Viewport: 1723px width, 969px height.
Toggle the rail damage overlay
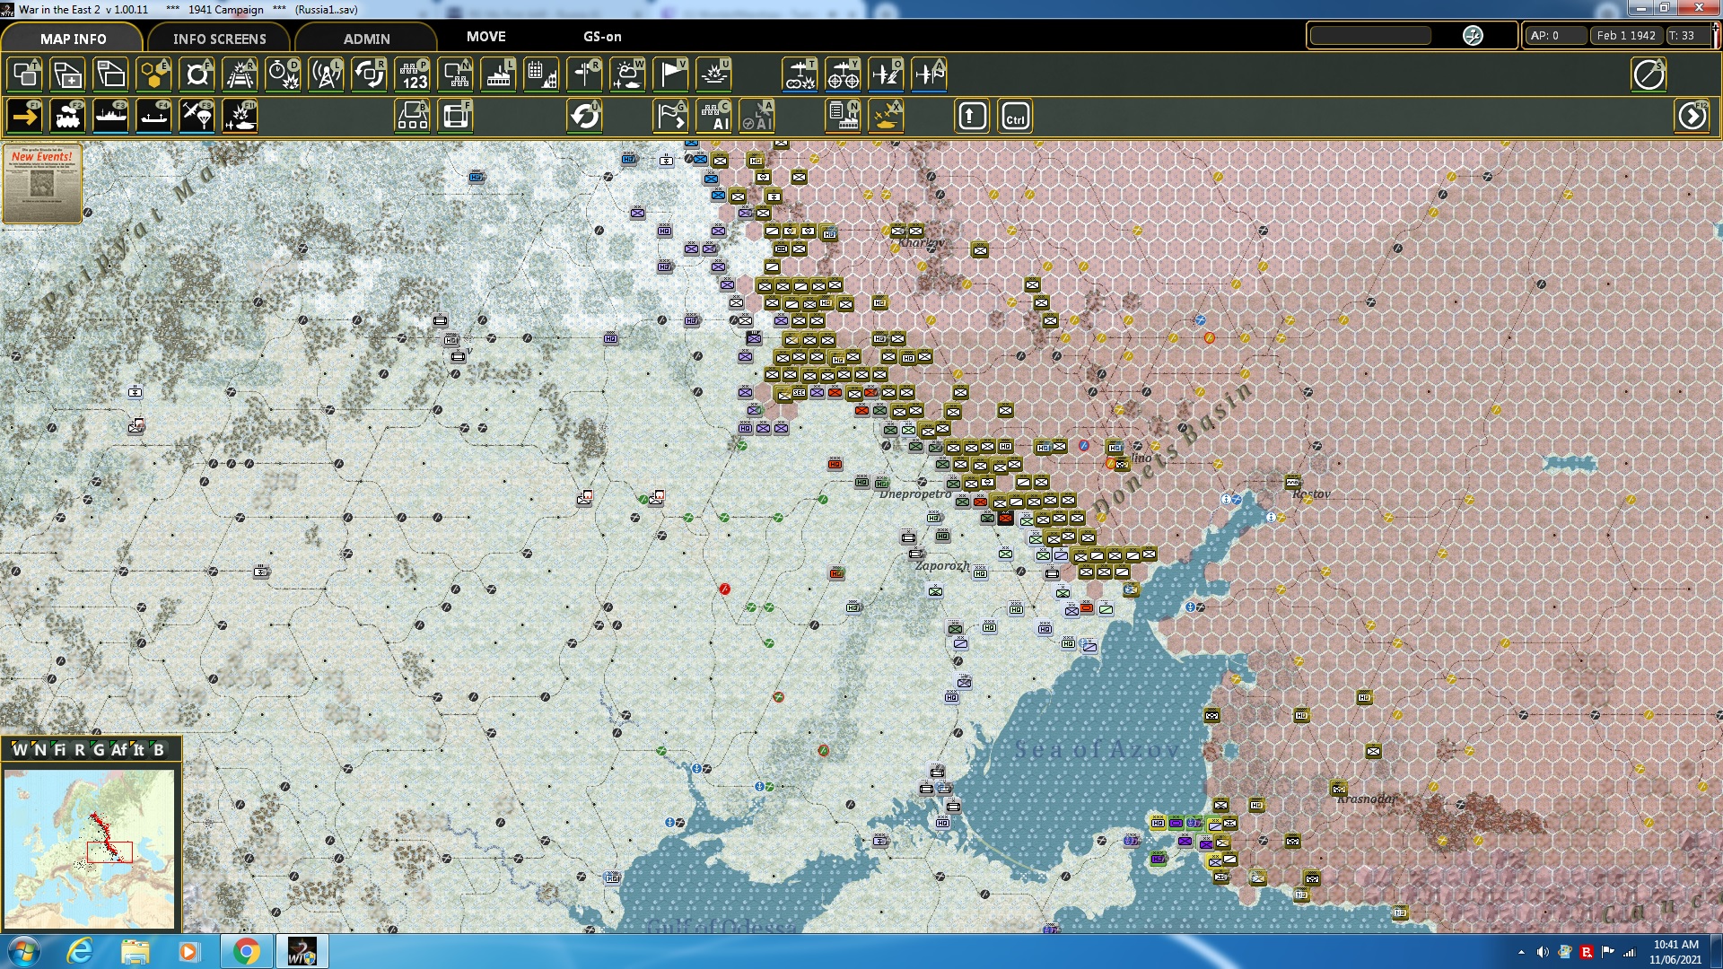click(x=241, y=75)
